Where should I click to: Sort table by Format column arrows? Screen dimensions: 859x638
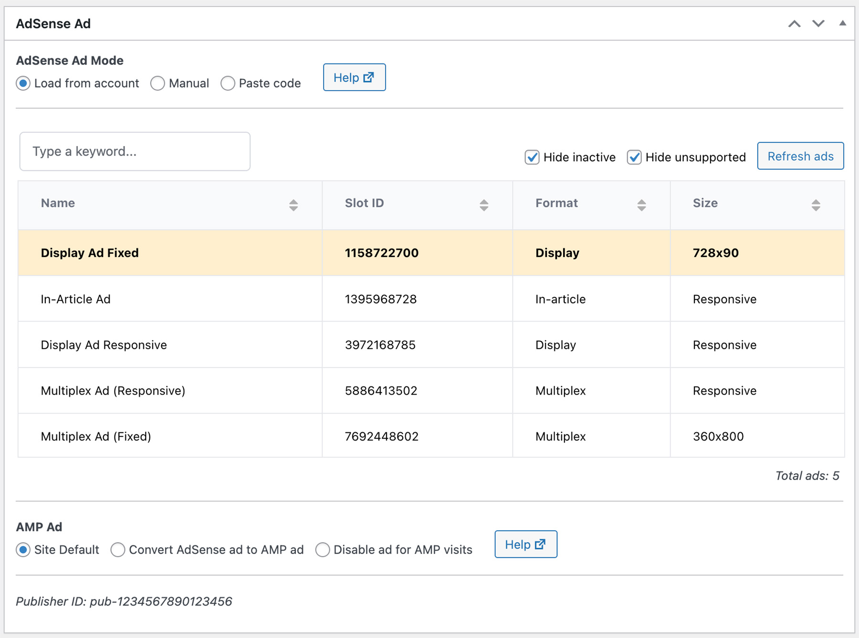tap(641, 205)
